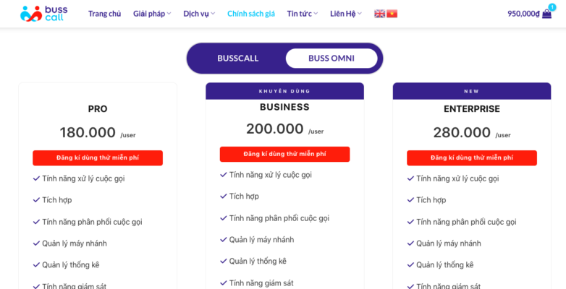Register free trial for ENTERPRISE plan
The height and width of the screenshot is (289, 566).
pyautogui.click(x=472, y=158)
